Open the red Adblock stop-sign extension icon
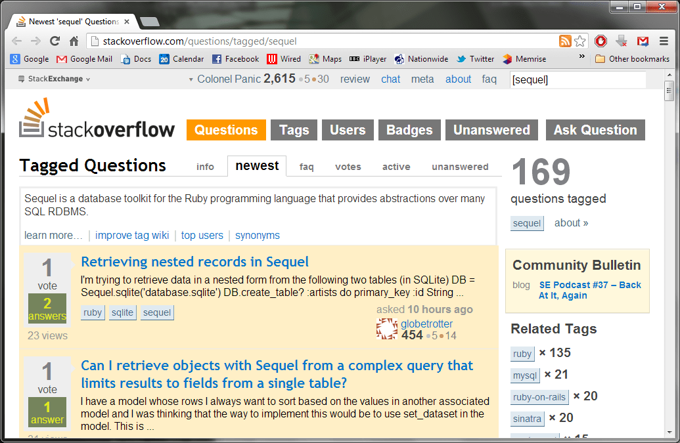 [601, 41]
